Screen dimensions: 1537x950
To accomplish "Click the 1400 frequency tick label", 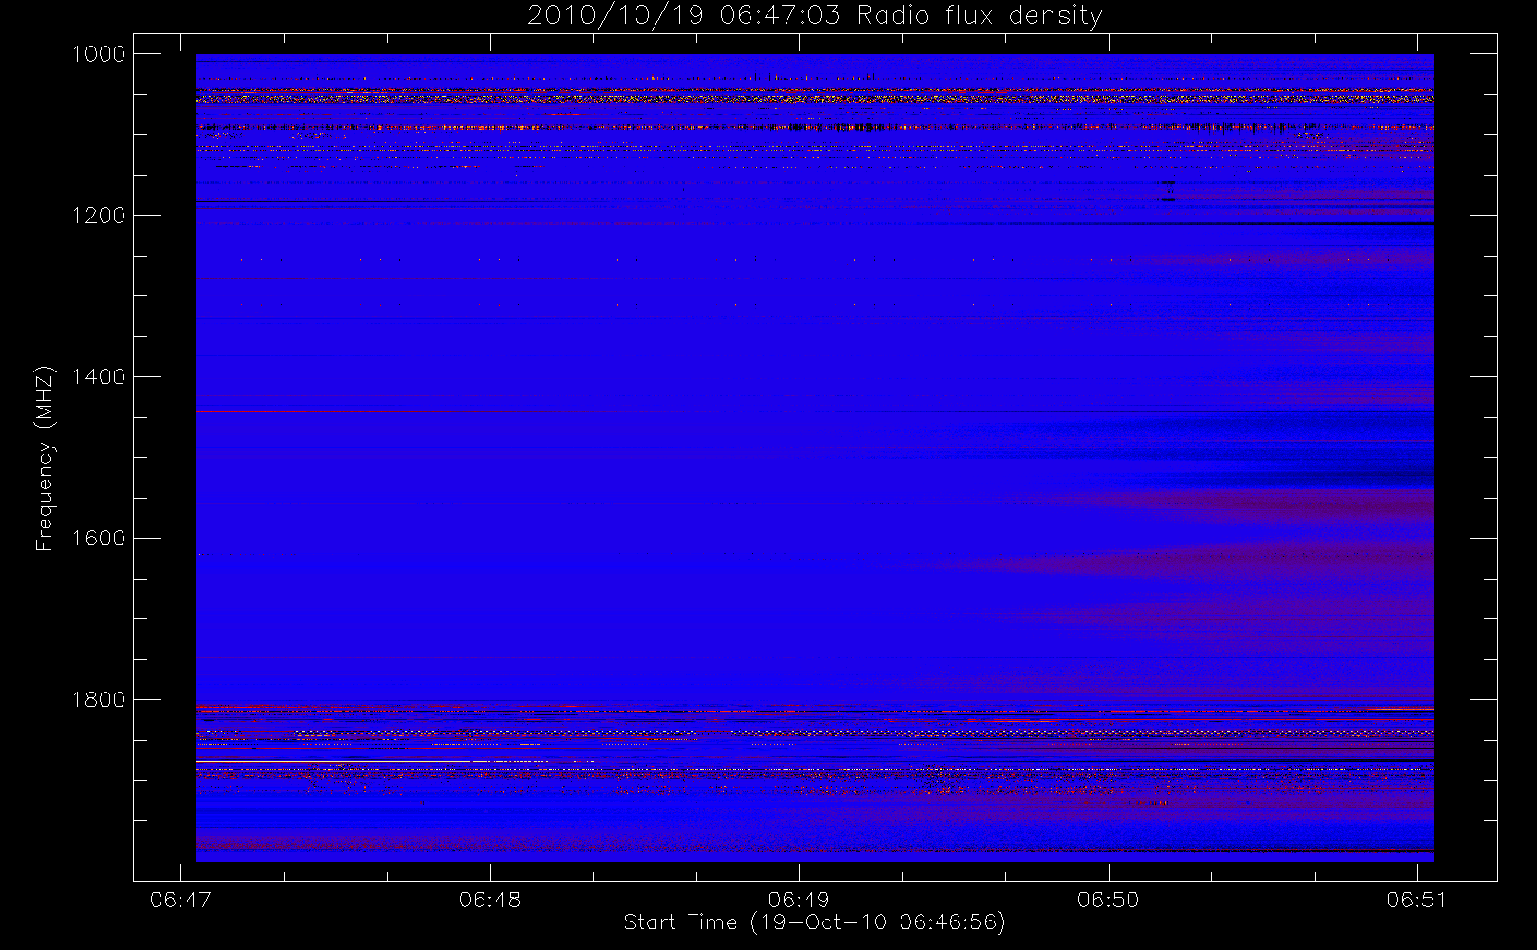I will coord(99,377).
